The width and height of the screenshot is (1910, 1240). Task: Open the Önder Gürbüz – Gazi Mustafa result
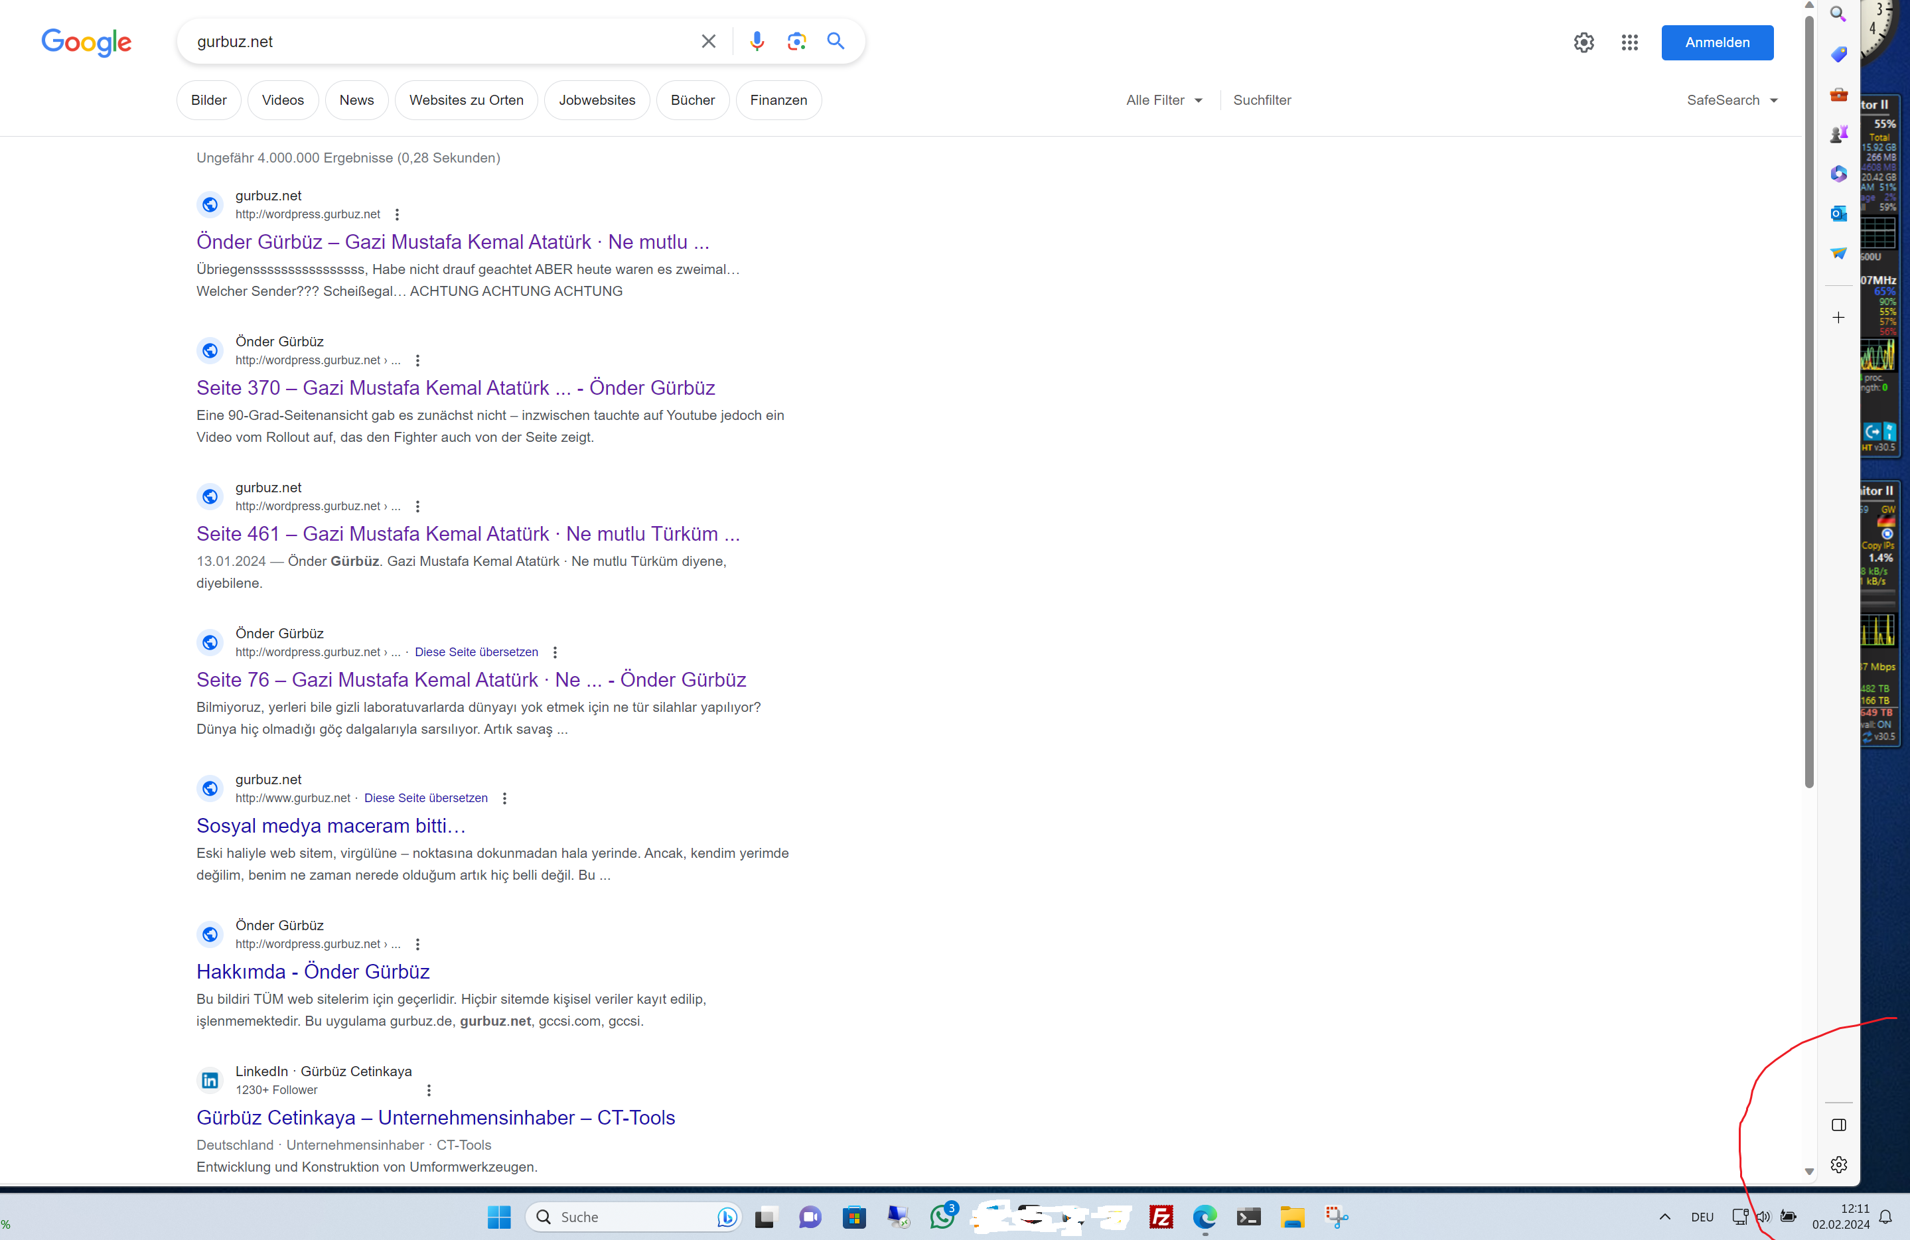pyautogui.click(x=453, y=242)
